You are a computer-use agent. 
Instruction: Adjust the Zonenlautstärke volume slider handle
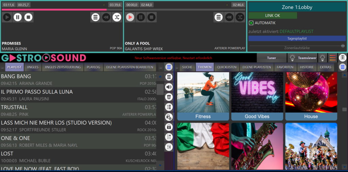coord(343,46)
